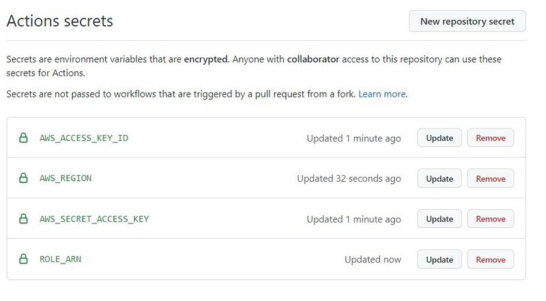Select the AWS_REGION secret name
Screen dimensions: 546x301
pos(66,178)
